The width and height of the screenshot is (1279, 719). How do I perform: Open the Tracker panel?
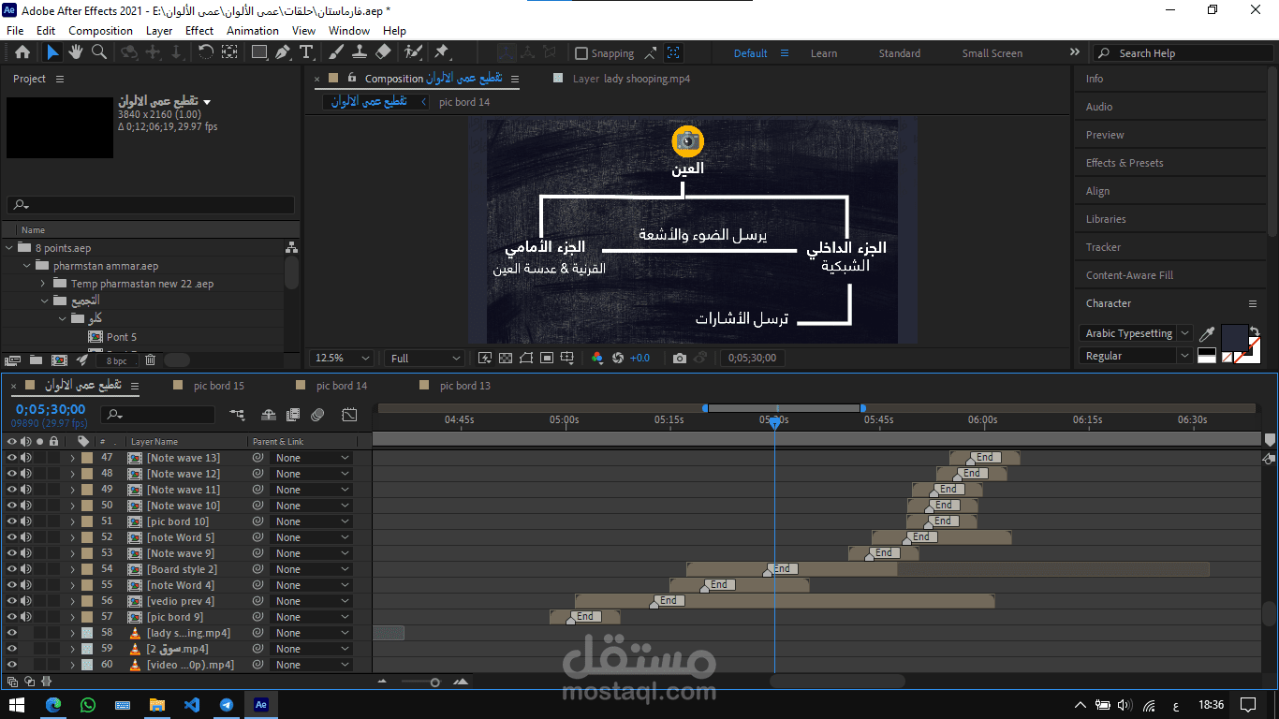pos(1103,247)
